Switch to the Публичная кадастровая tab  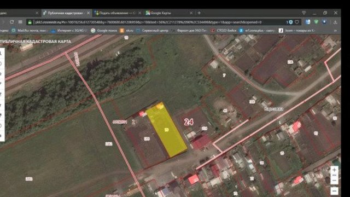click(66, 13)
